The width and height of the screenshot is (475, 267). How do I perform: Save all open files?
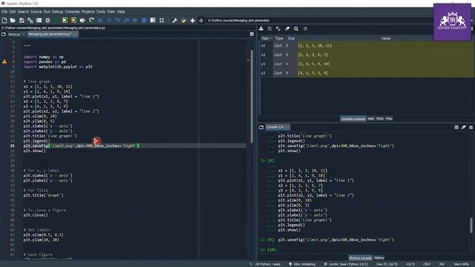30,21
